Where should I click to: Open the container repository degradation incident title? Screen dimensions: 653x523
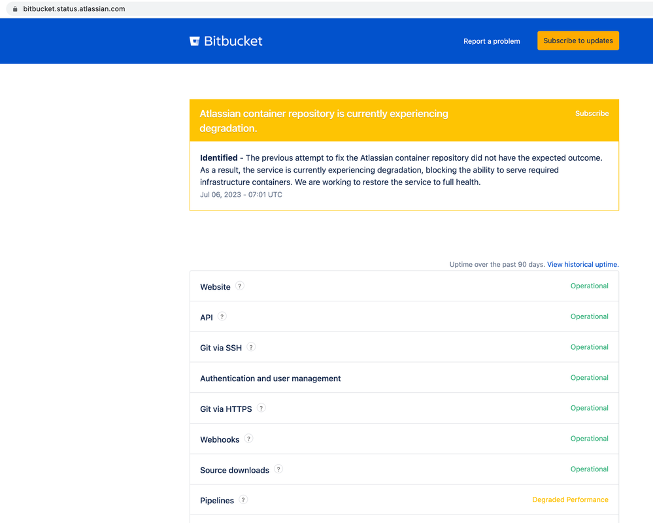coord(324,121)
